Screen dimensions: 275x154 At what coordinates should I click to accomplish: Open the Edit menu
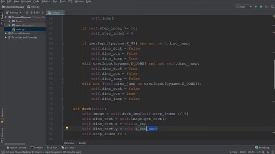[9, 1]
